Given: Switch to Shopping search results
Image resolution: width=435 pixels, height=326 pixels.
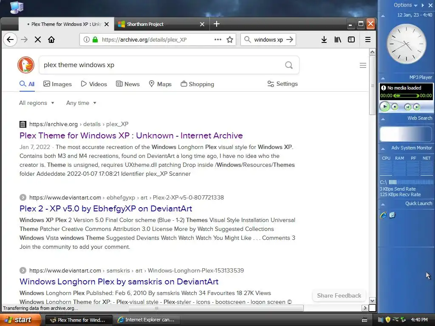Looking at the screenshot, I should click(x=197, y=84).
